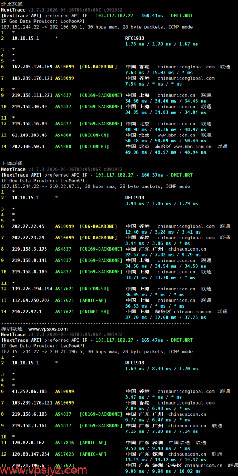This screenshot has width=238, height=476.
Task: Click hop IP 202.77.22.45
Action: [x=28, y=226]
